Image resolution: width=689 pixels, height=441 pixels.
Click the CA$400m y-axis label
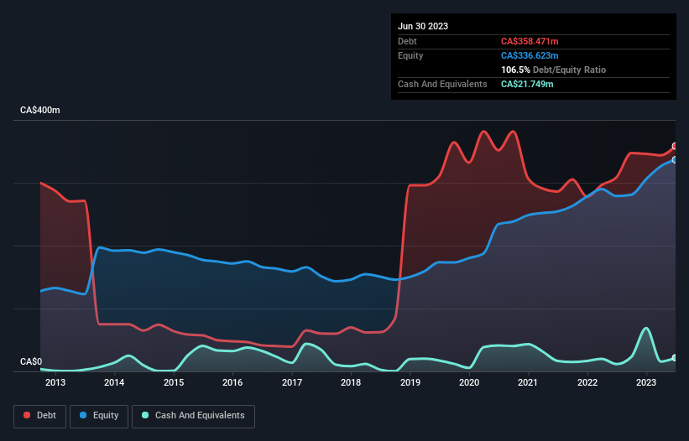tap(40, 110)
